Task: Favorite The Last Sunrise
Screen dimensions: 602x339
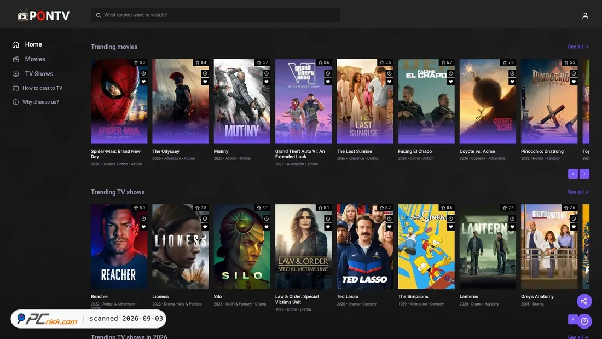Action: (x=389, y=82)
